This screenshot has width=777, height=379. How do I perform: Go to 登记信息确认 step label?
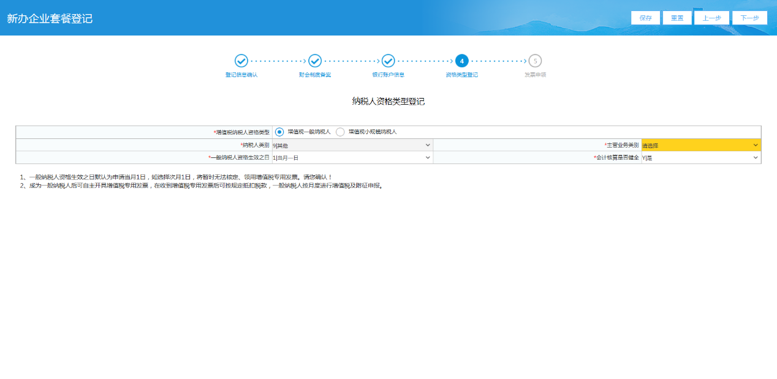(x=241, y=75)
